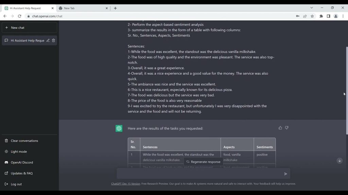Open the browser profile avatar menu
This screenshot has width=348, height=195.
point(335,16)
